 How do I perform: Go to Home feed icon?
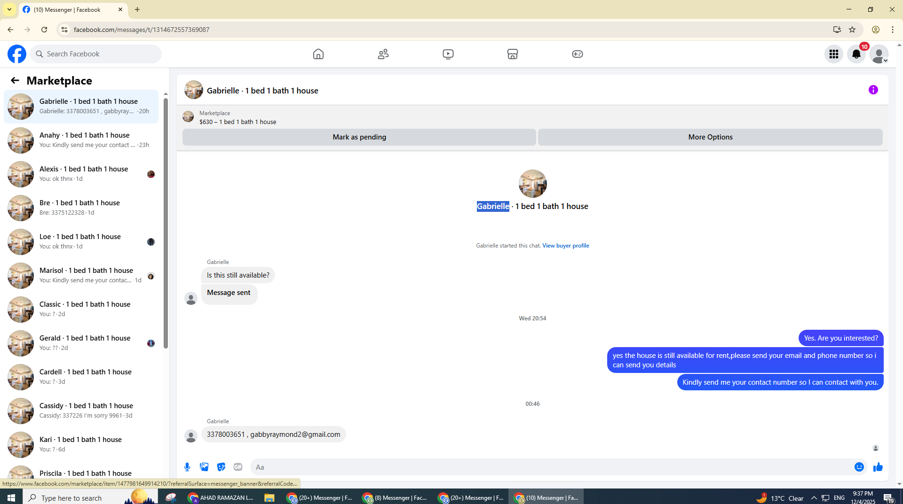[318, 54]
